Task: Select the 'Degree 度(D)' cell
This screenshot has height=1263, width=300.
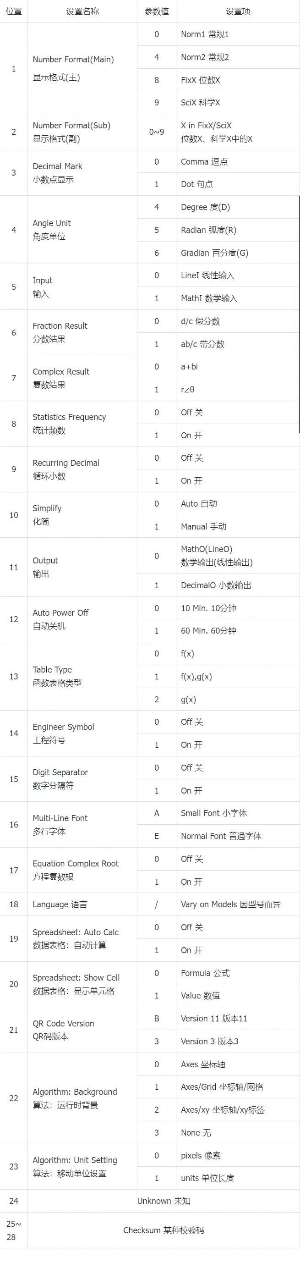Action: [238, 207]
